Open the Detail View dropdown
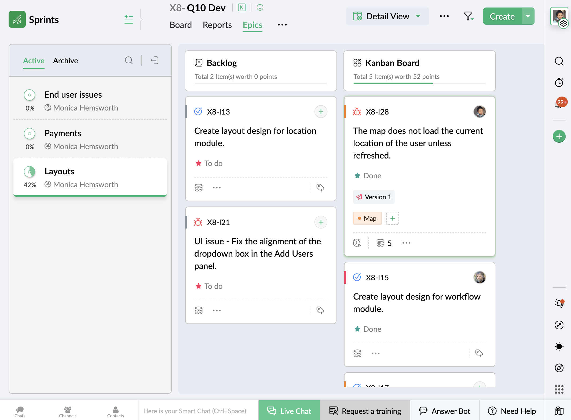Viewport: 571px width, 420px height. click(387, 16)
